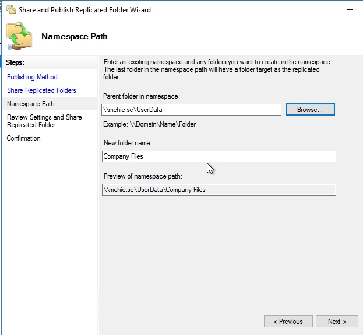The width and height of the screenshot is (363, 335).
Task: Click the New folder name label
Action: pyautogui.click(x=128, y=144)
